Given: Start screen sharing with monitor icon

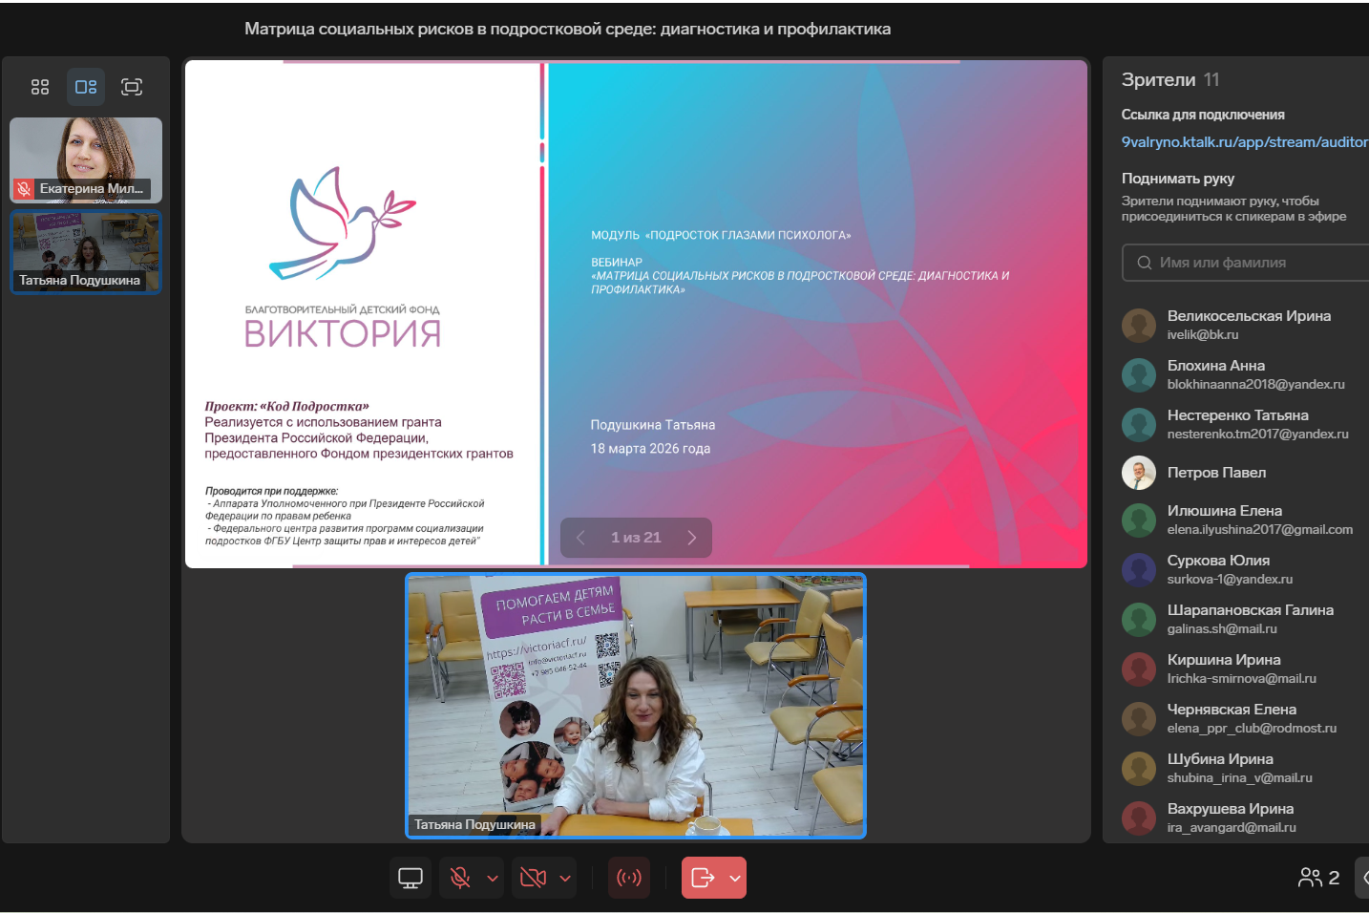Looking at the screenshot, I should (x=411, y=878).
